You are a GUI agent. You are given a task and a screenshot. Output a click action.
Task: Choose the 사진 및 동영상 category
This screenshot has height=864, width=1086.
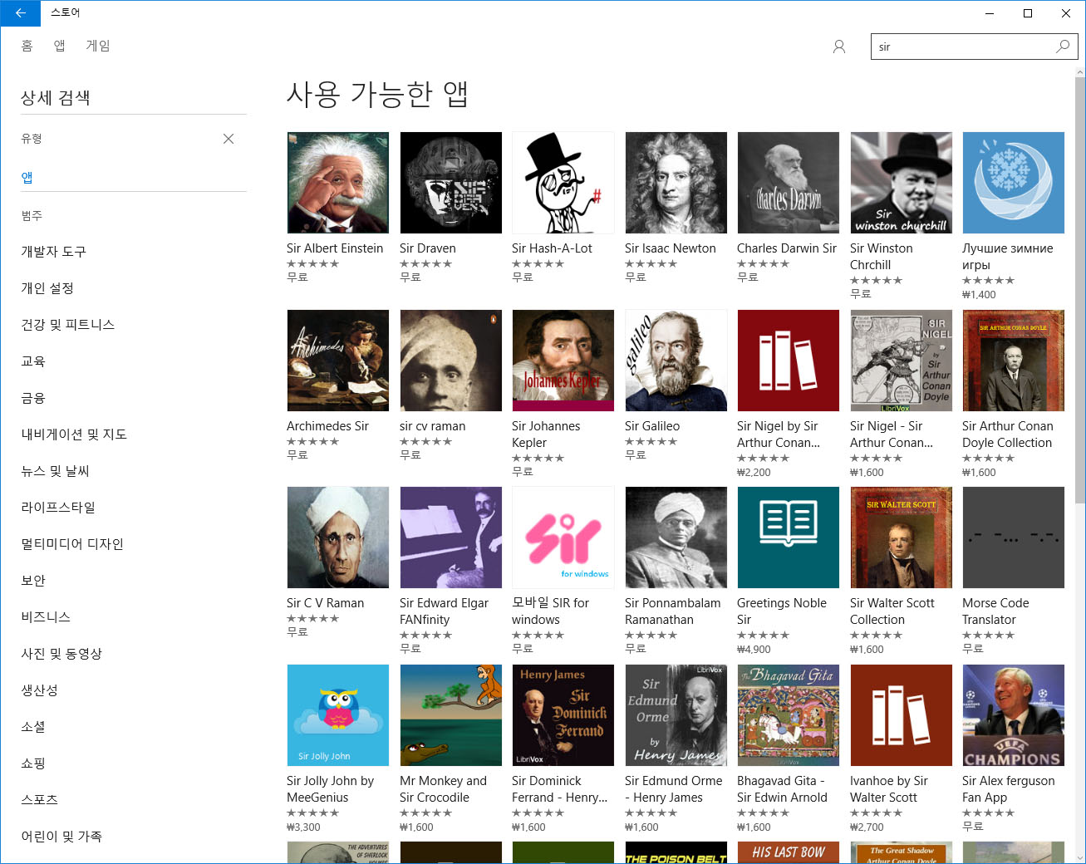pyautogui.click(x=61, y=654)
